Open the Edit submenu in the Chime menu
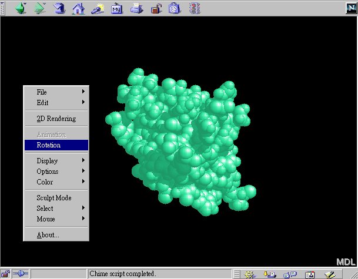This screenshot has width=358, height=279. (56, 102)
